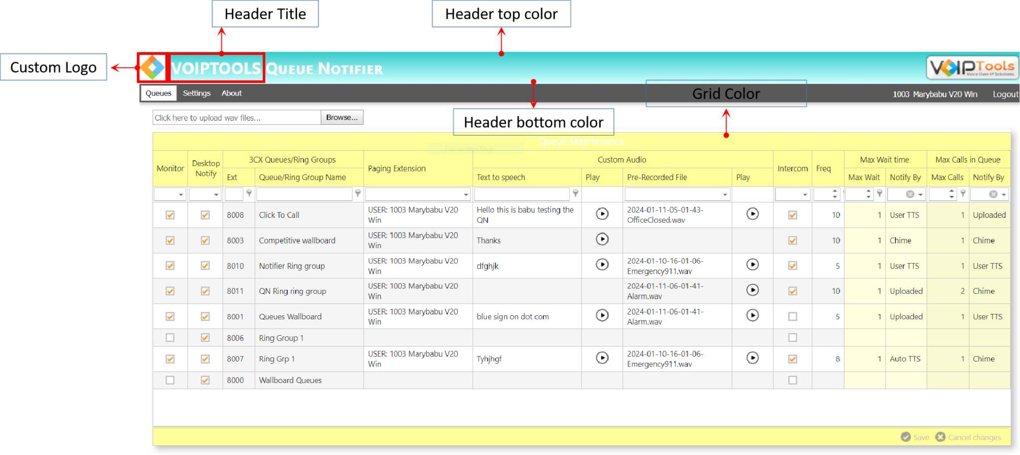Play Alarm.wav for QN Ring ring group
The height and width of the screenshot is (455, 1020).
click(752, 290)
